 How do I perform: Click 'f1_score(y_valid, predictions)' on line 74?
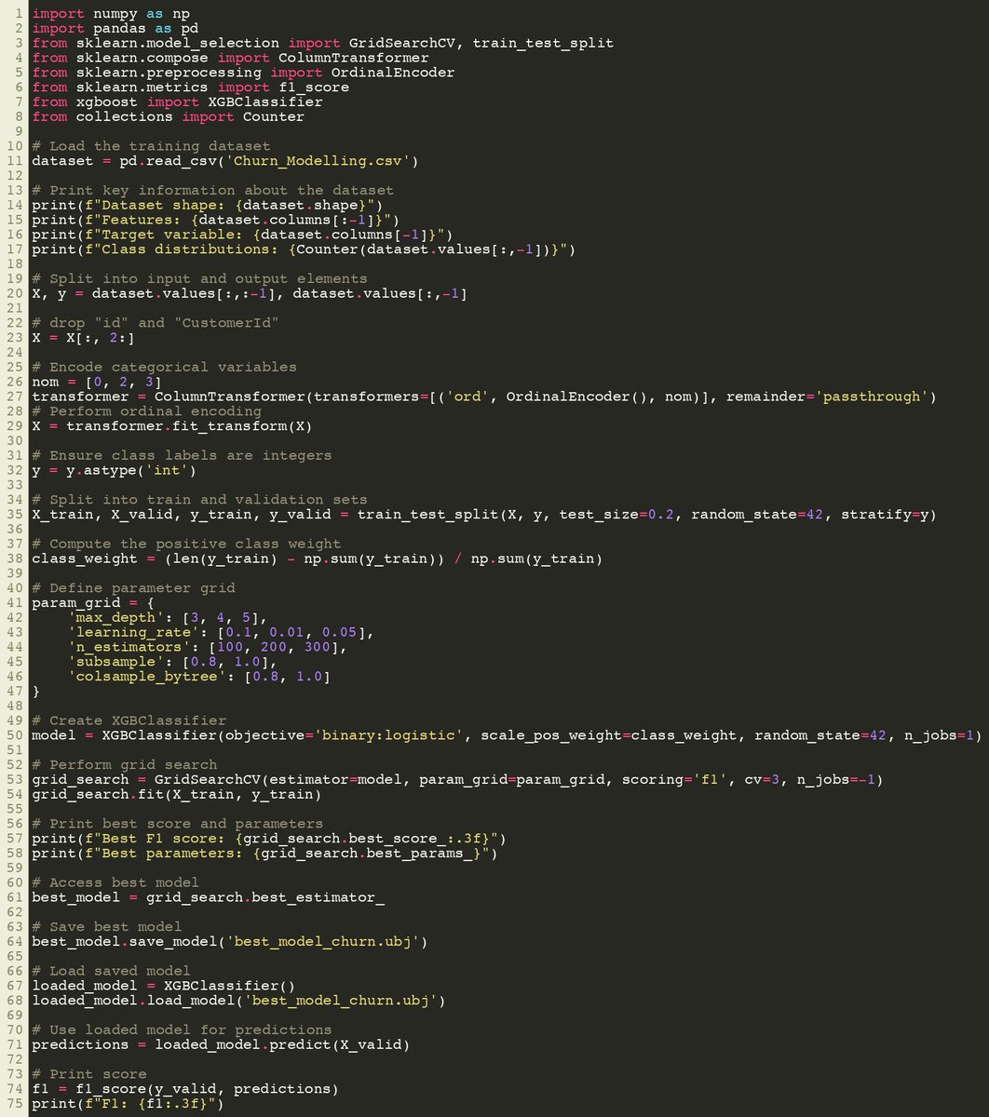(208, 1089)
